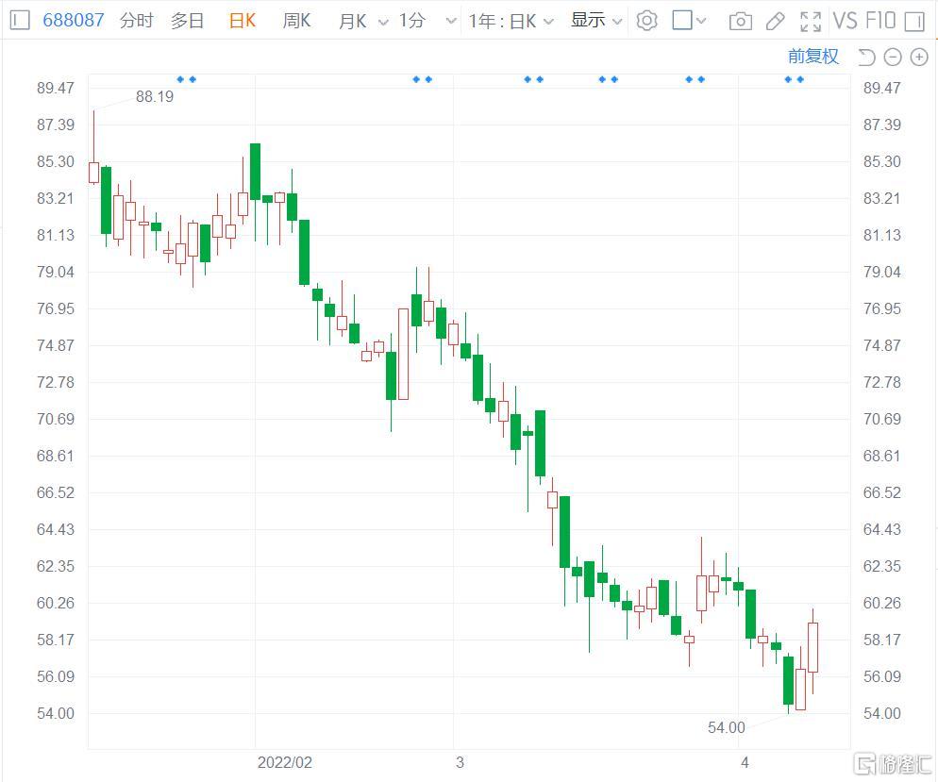Select the 日K daily candlestick tab
Image resolution: width=938 pixels, height=782 pixels.
[x=243, y=21]
